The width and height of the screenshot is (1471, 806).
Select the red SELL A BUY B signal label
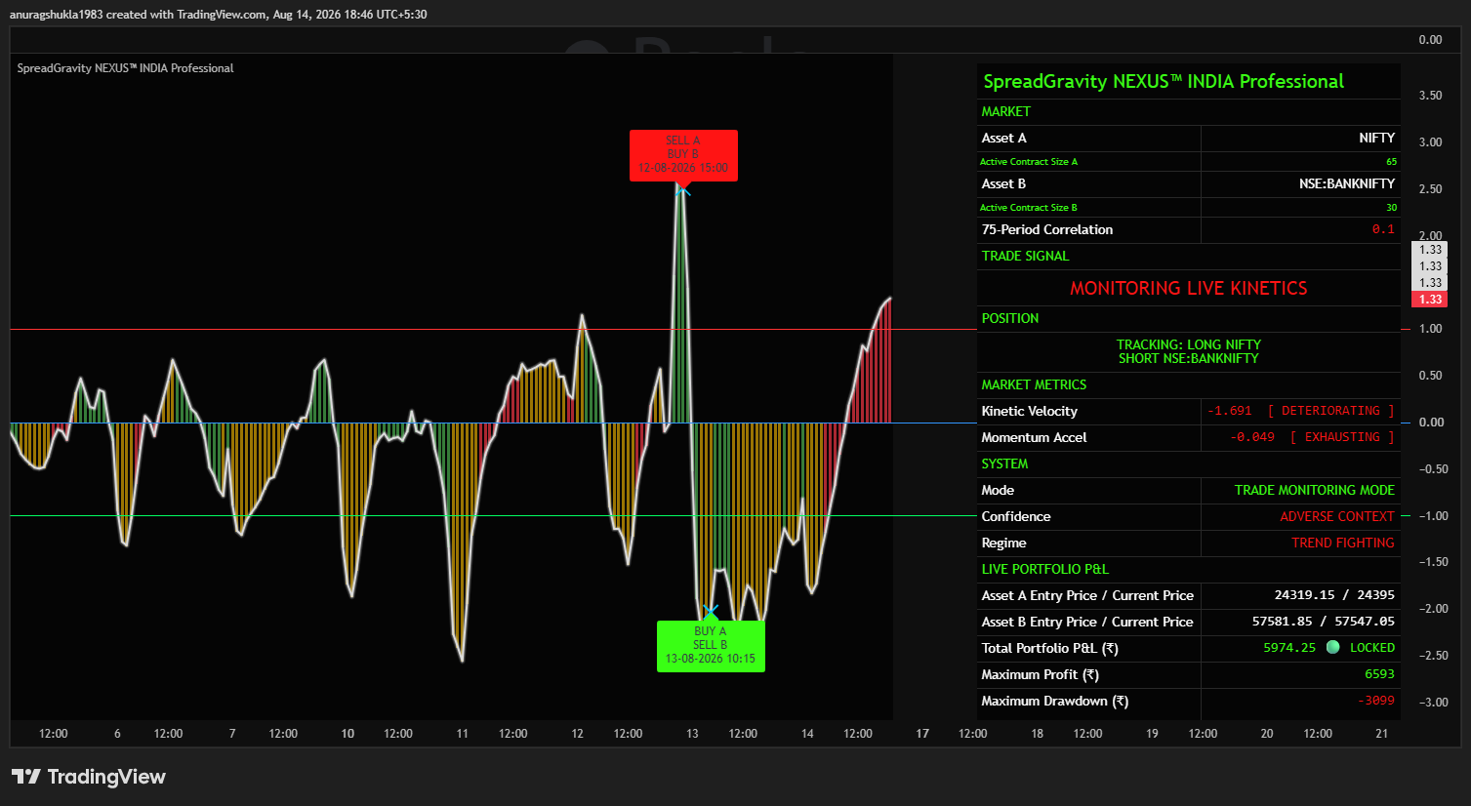(683, 154)
